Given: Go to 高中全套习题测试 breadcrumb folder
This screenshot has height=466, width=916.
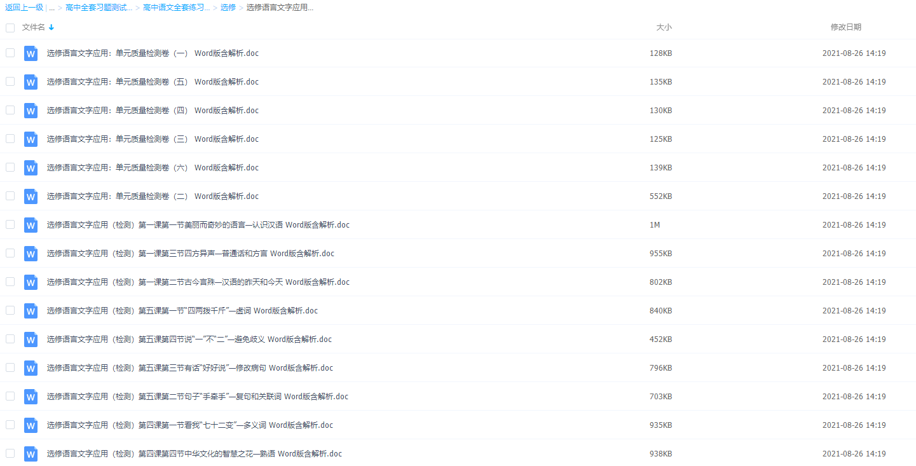Looking at the screenshot, I should pos(99,8).
